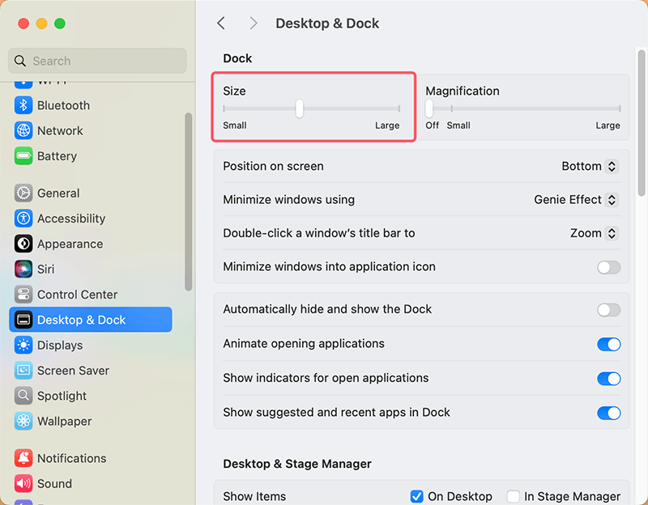Enable Minimize windows into application icon
The width and height of the screenshot is (648, 505).
click(x=608, y=267)
